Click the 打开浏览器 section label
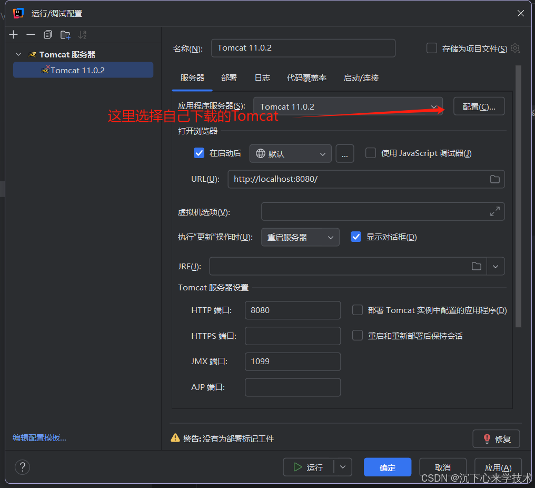The image size is (535, 488). click(197, 131)
